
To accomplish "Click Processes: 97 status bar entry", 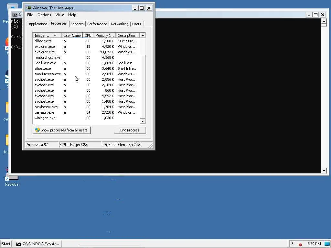I will pyautogui.click(x=42, y=145).
